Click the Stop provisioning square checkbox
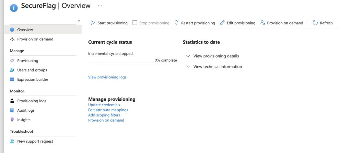The width and height of the screenshot is (340, 153). [135, 23]
